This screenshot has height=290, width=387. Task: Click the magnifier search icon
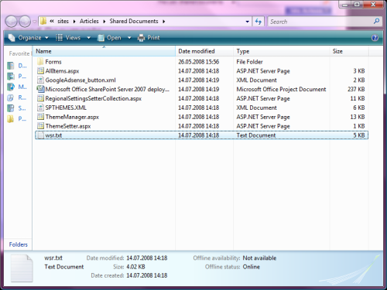point(377,21)
